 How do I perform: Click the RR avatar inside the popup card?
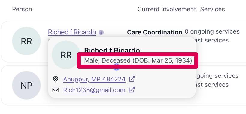click(66, 55)
